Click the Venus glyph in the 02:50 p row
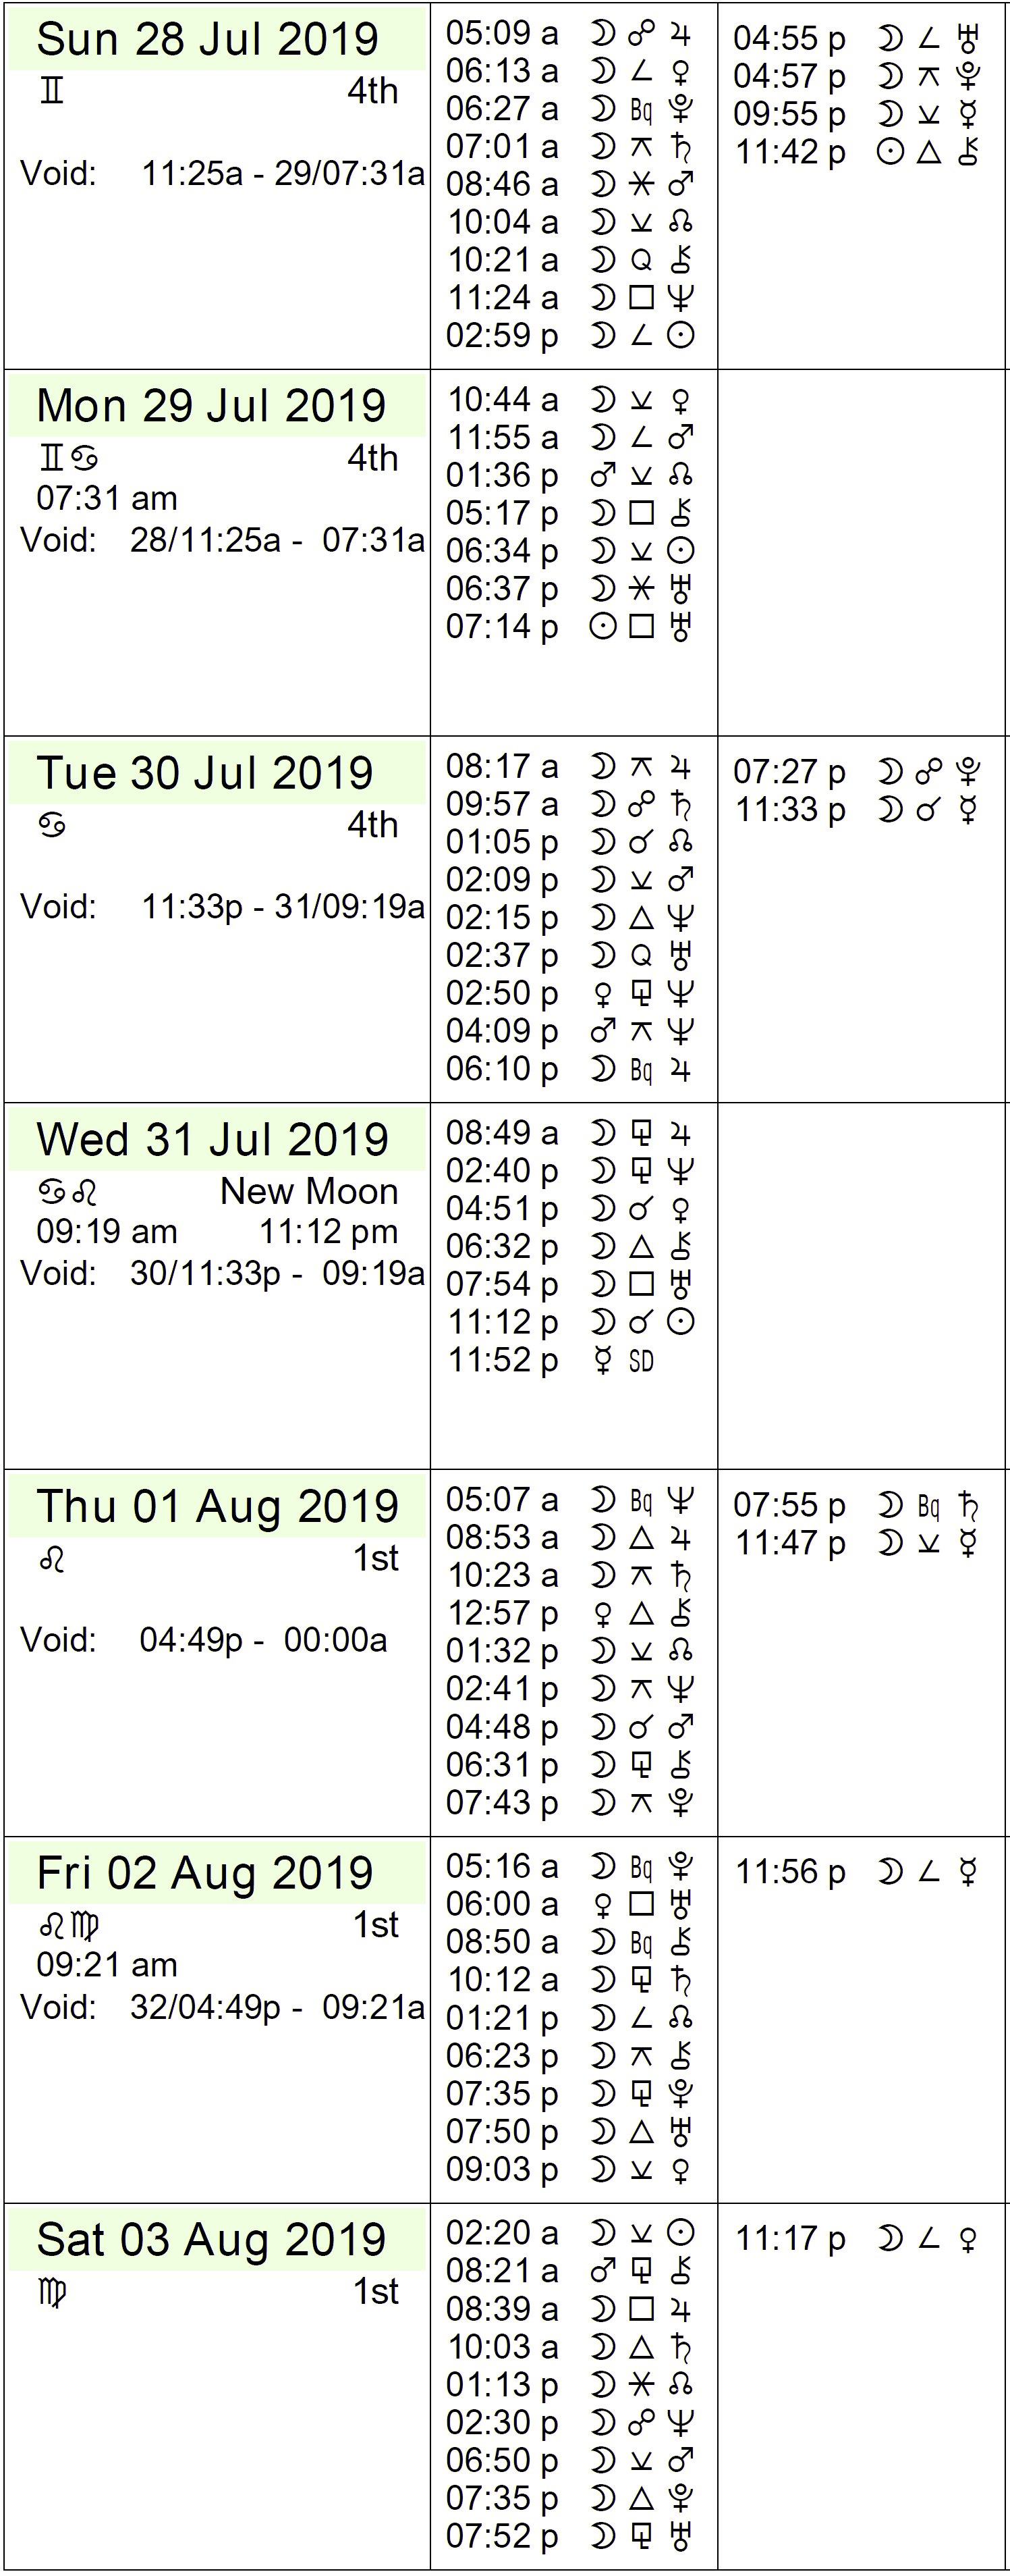Screen dimensions: 1010x2576 (x=602, y=993)
